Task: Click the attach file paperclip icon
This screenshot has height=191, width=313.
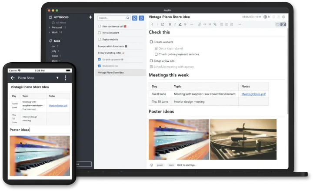Action: tap(215, 24)
